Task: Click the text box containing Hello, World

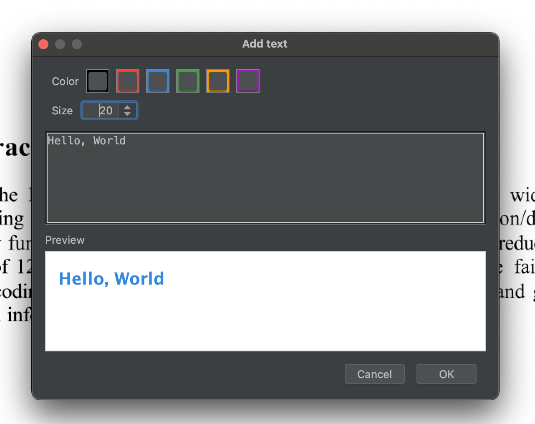Action: 265,177
